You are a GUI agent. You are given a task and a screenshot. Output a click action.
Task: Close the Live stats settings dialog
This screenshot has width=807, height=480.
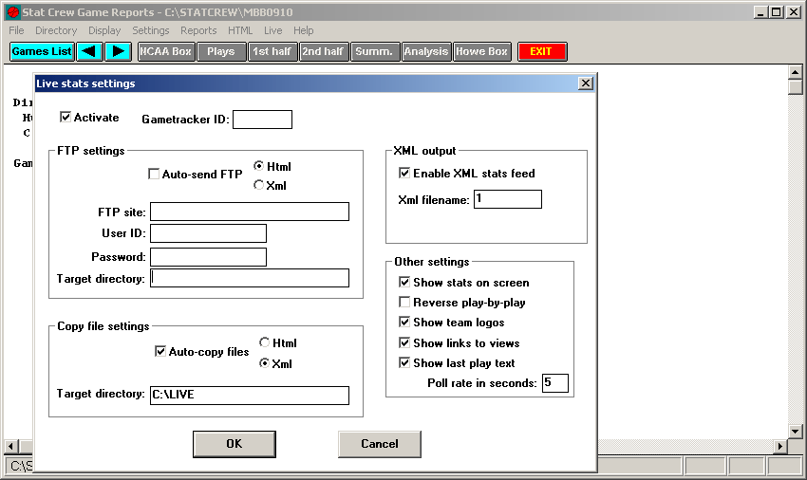[585, 83]
